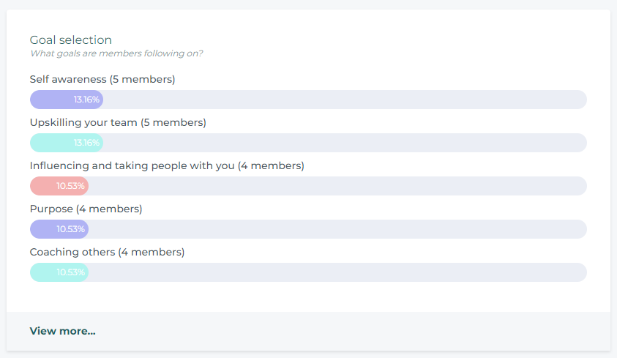Image resolution: width=617 pixels, height=358 pixels.
Task: Click the Purpose (4 members) label
Action: pyautogui.click(x=86, y=209)
